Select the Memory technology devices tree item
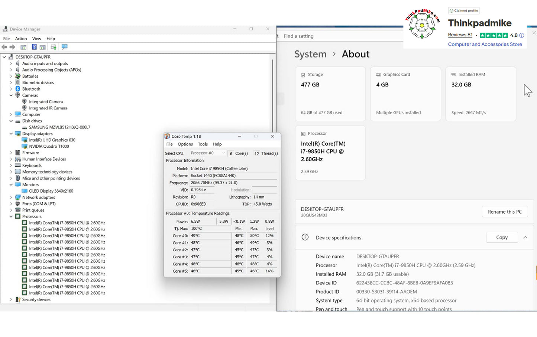 (47, 172)
